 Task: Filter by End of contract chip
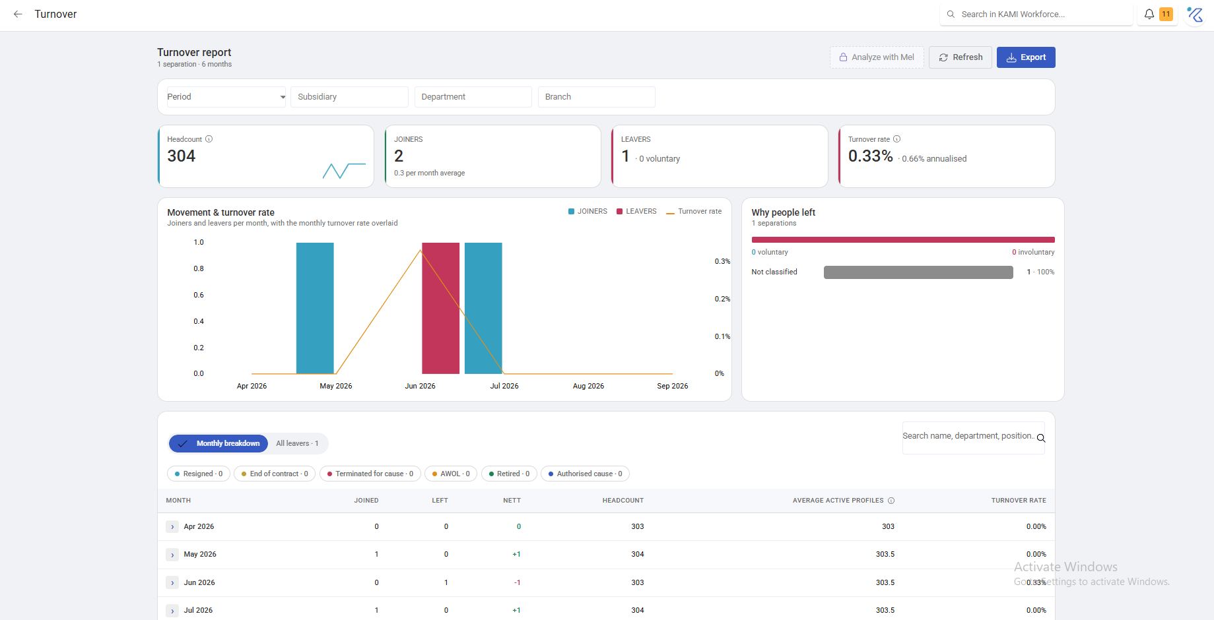click(x=275, y=474)
